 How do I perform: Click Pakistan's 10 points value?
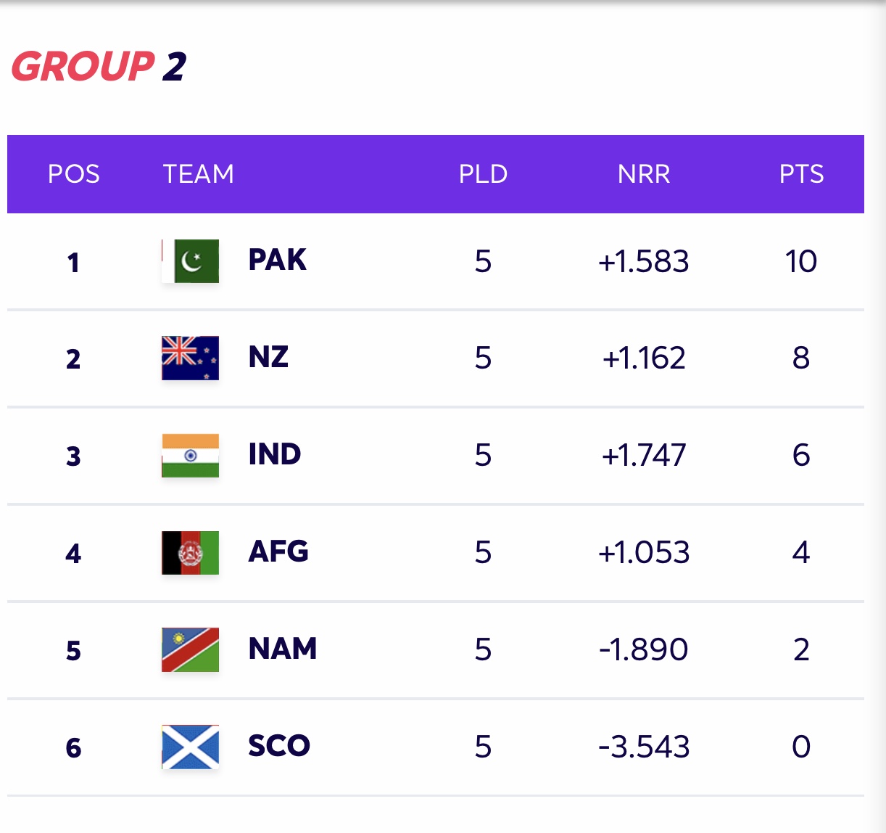pos(801,261)
